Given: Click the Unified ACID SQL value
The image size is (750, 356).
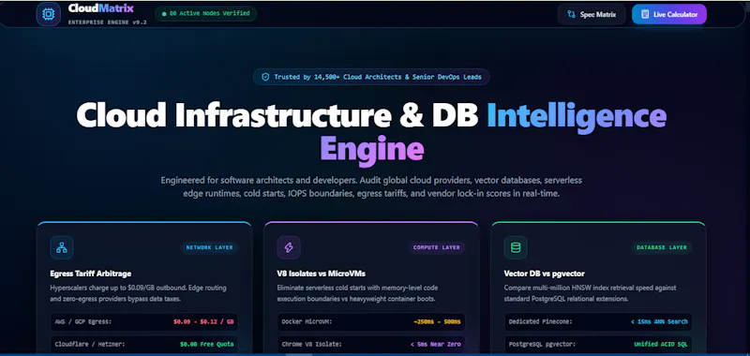Looking at the screenshot, I should click(661, 344).
